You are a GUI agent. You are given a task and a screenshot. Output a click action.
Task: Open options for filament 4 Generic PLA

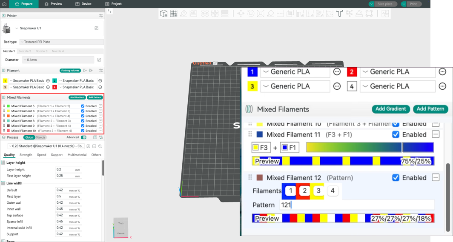click(x=442, y=86)
